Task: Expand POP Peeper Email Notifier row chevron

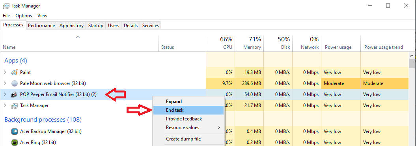Action: [5, 94]
